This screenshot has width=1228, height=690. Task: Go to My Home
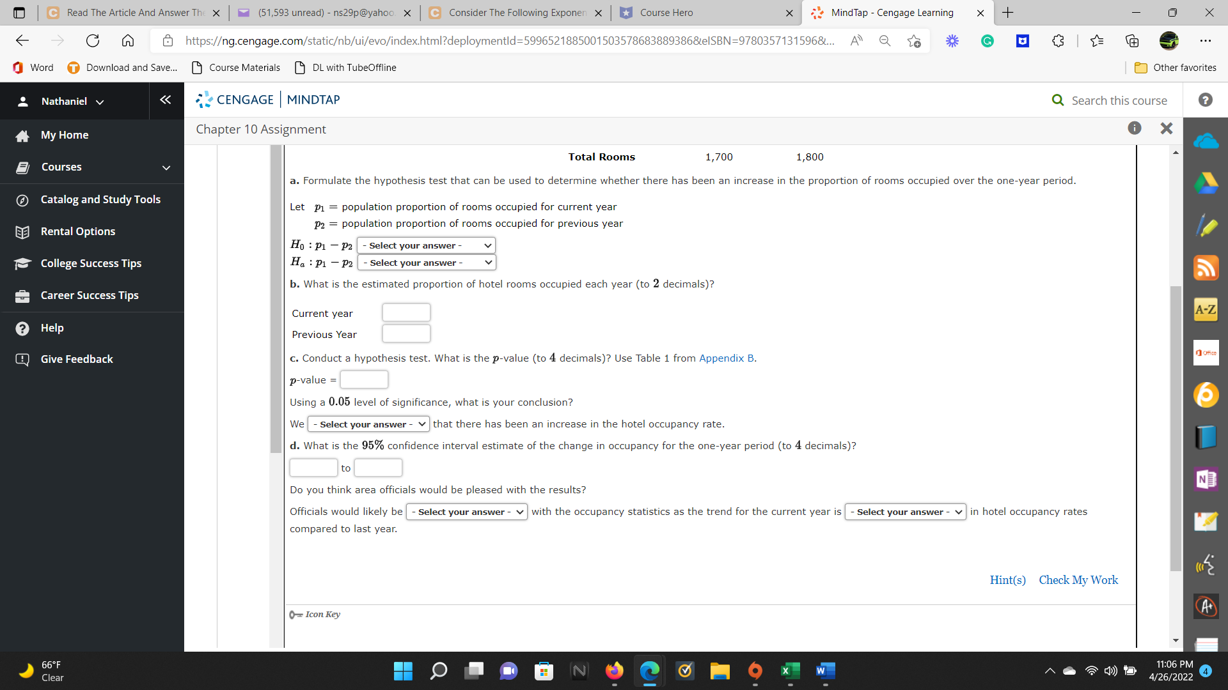click(64, 135)
